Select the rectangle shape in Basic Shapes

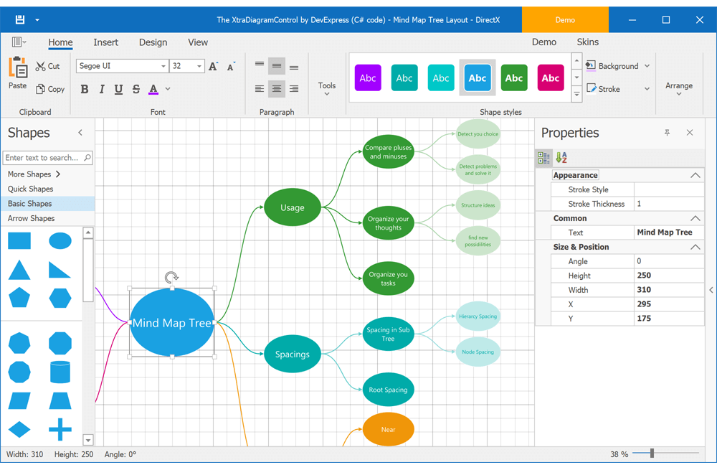19,240
